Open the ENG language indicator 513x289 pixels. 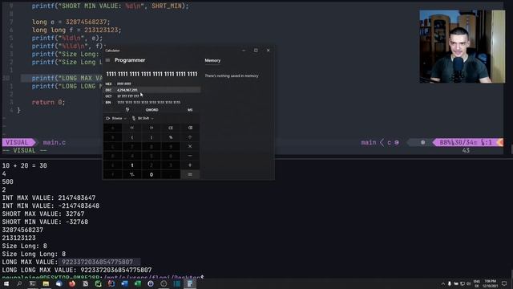coord(477,283)
